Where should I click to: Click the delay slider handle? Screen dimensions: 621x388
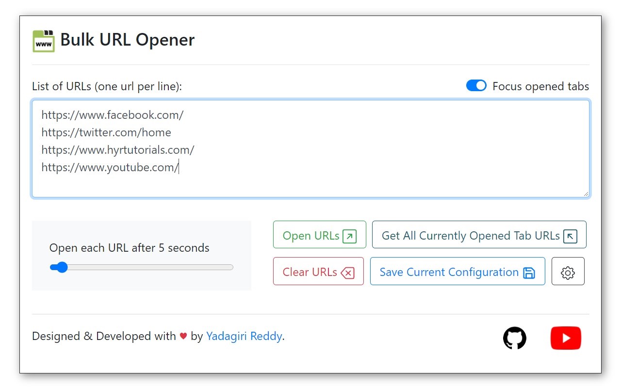[62, 267]
